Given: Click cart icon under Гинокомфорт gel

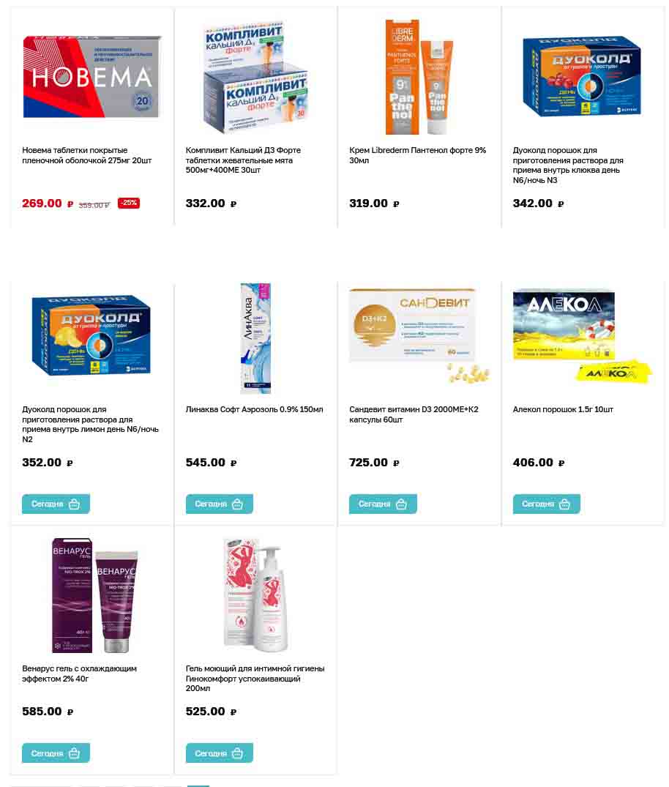Looking at the screenshot, I should (x=237, y=753).
